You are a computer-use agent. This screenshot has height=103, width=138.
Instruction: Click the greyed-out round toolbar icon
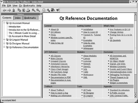pos(44,10)
